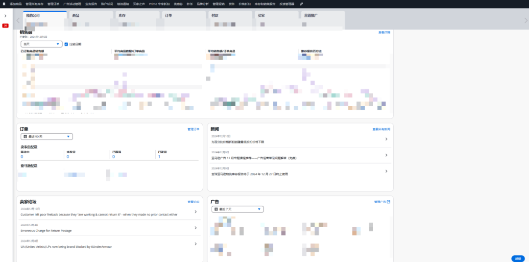
Task: Click the chevron beside 'Customer left poor feedback' post
Action: tap(195, 212)
